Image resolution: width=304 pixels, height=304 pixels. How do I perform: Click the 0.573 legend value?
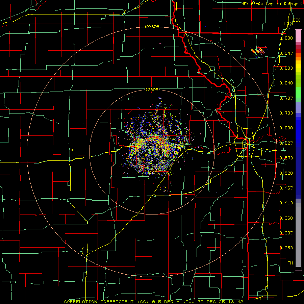286,158
